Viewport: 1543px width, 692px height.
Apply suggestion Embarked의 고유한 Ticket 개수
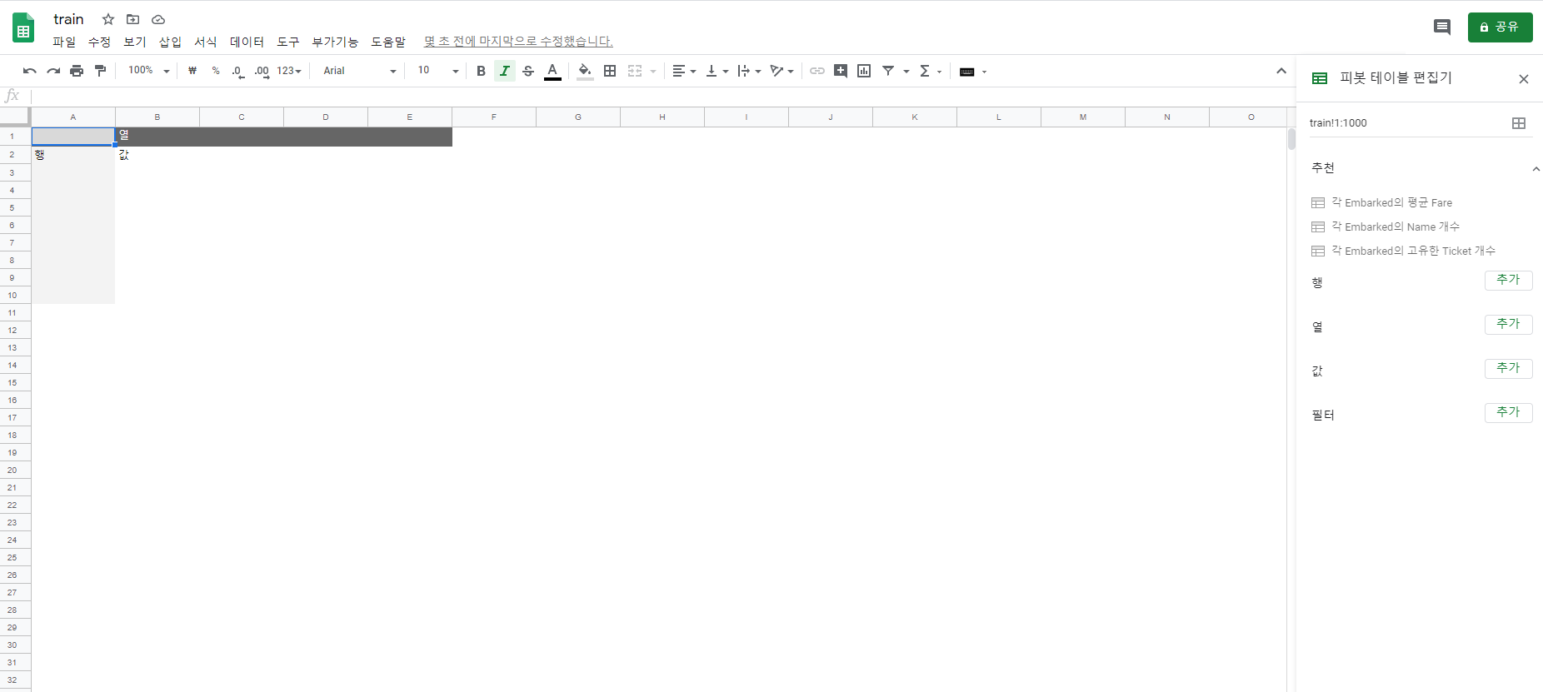1403,251
